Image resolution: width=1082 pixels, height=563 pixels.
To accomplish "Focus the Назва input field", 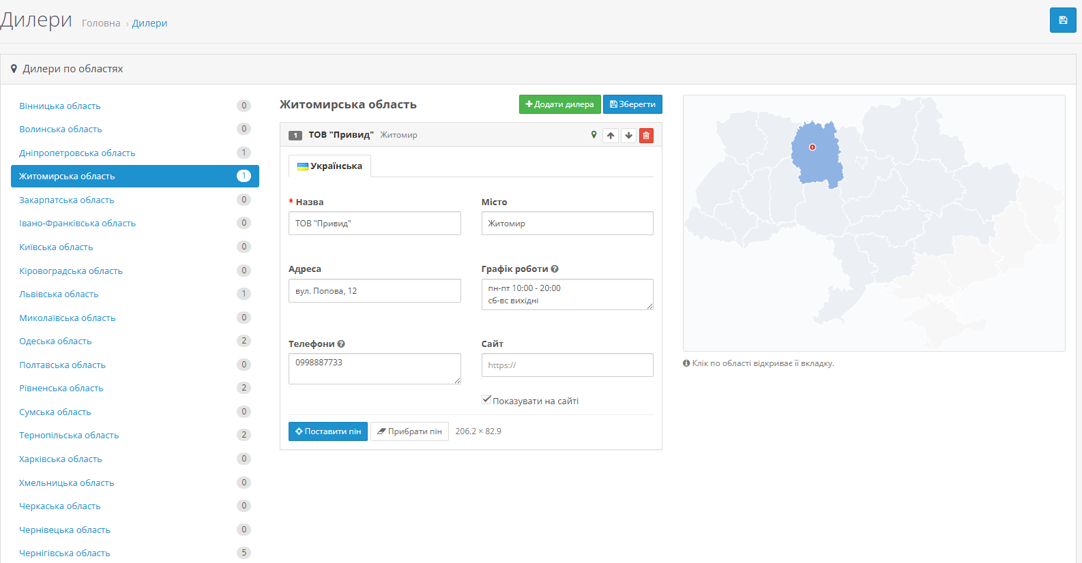I will click(375, 224).
